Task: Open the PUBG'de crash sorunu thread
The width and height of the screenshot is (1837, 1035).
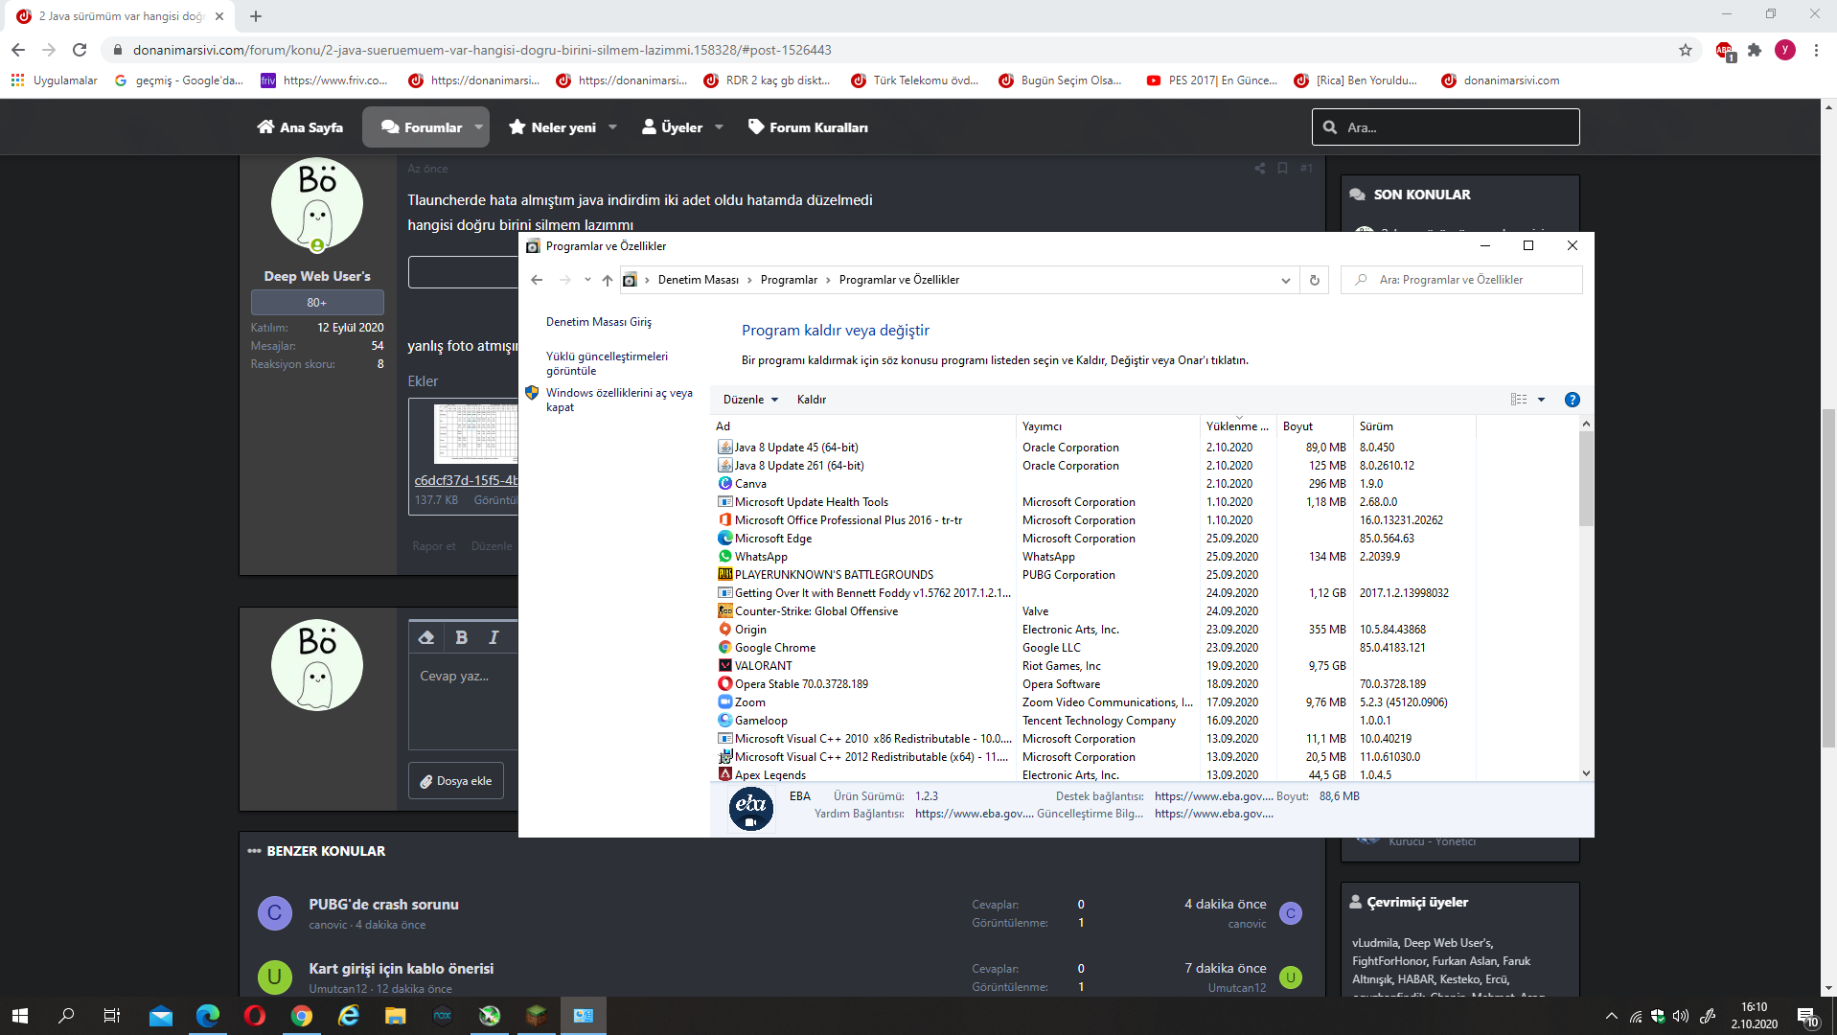Action: (383, 904)
